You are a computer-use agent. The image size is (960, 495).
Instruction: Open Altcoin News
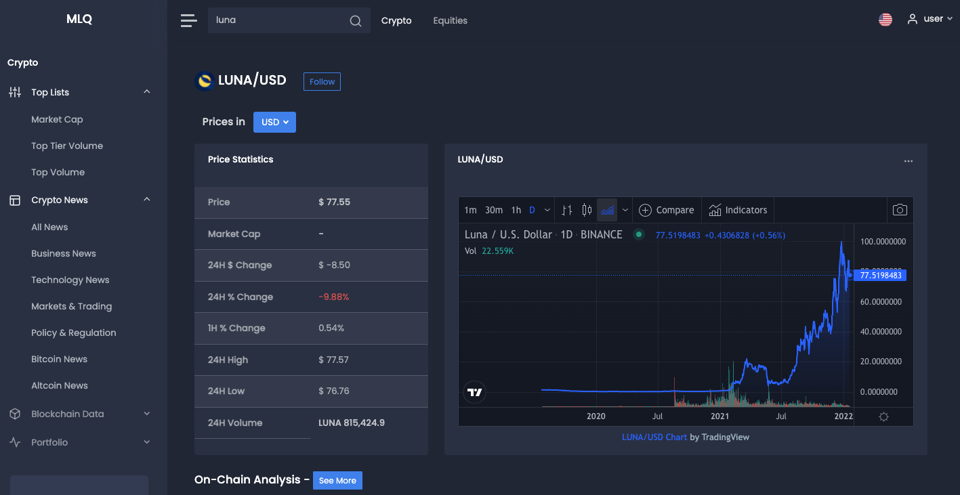tap(60, 385)
